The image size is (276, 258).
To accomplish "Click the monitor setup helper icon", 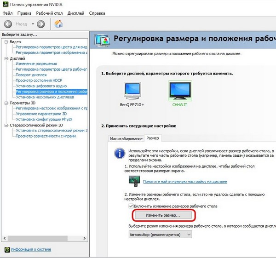I will [x=134, y=181].
